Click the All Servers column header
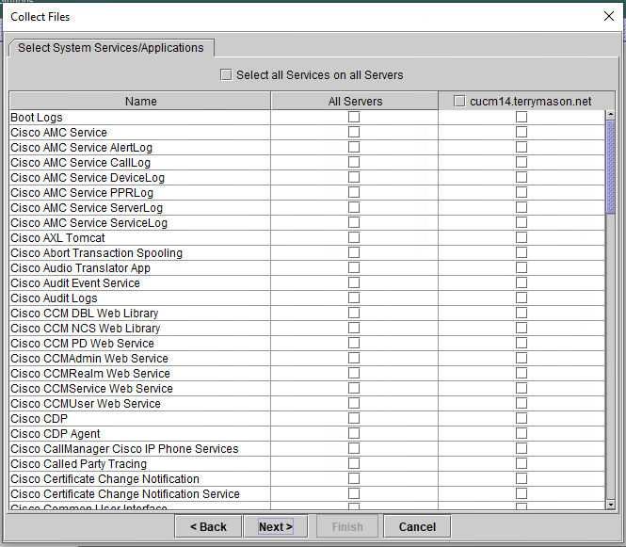Screen dimensions: 626x547 [x=355, y=101]
